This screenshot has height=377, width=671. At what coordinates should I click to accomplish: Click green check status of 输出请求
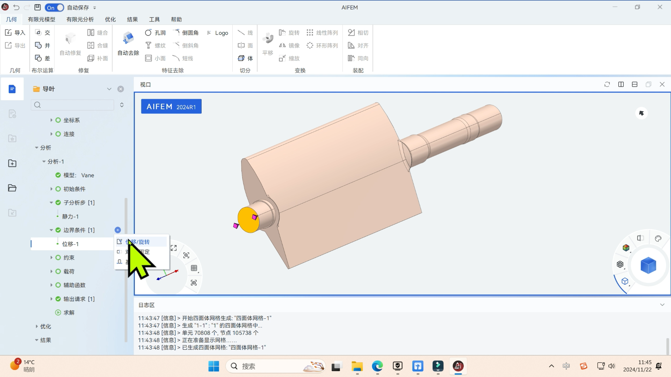click(x=58, y=299)
